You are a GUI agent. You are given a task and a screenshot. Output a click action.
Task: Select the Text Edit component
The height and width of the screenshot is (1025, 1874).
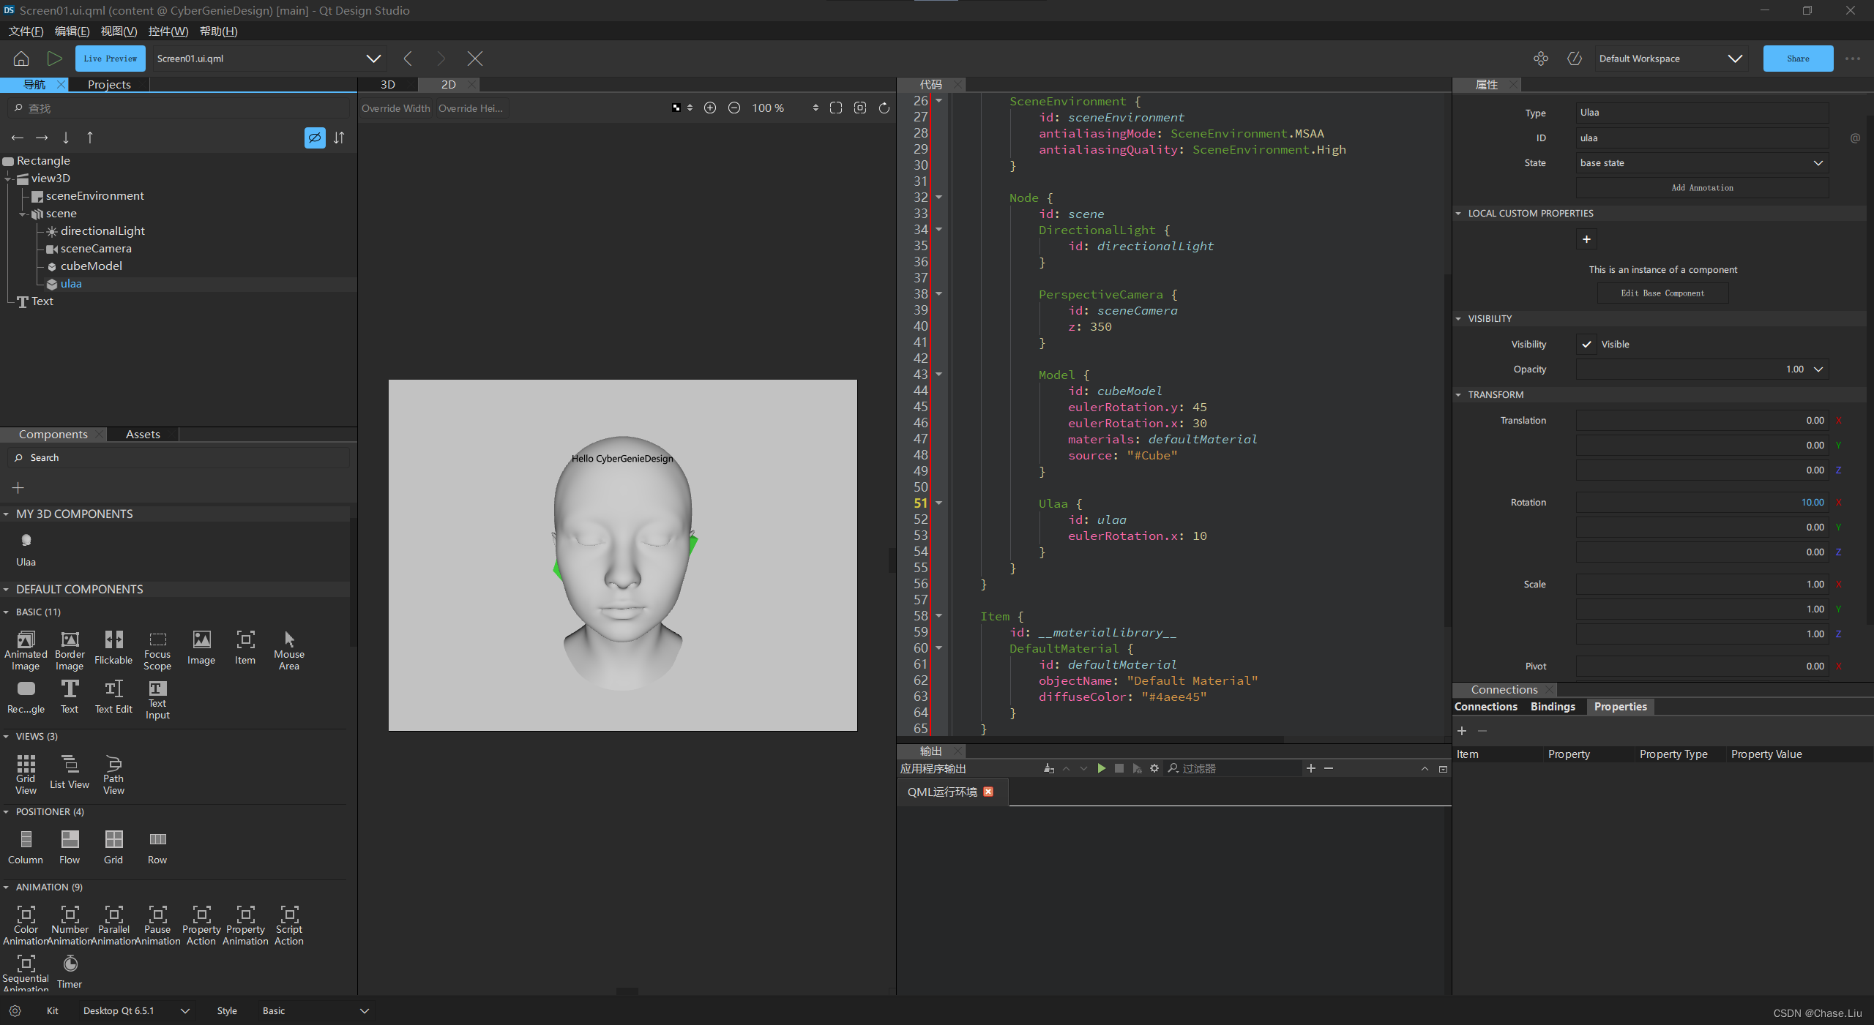113,696
